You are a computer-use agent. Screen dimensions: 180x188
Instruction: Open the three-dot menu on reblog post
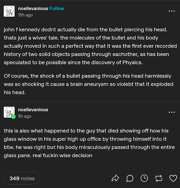pyautogui.click(x=172, y=112)
